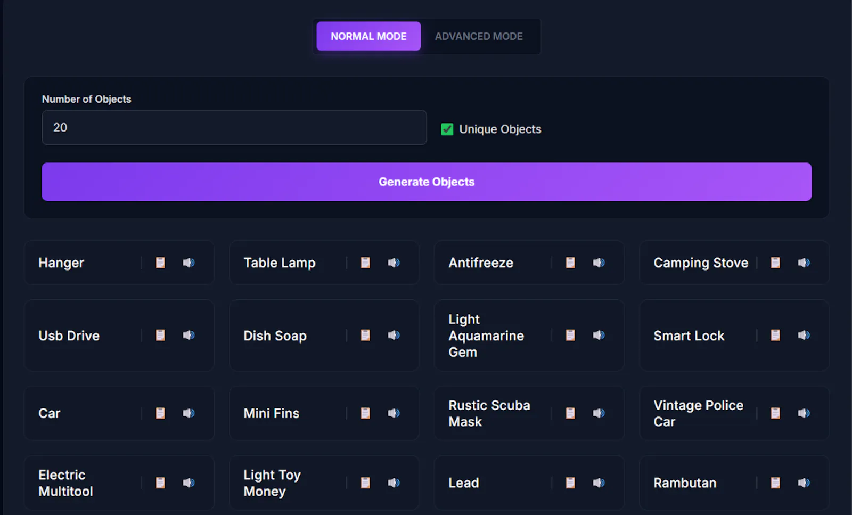Play audio for Table Lamp
Image resolution: width=852 pixels, height=515 pixels.
[x=394, y=263]
